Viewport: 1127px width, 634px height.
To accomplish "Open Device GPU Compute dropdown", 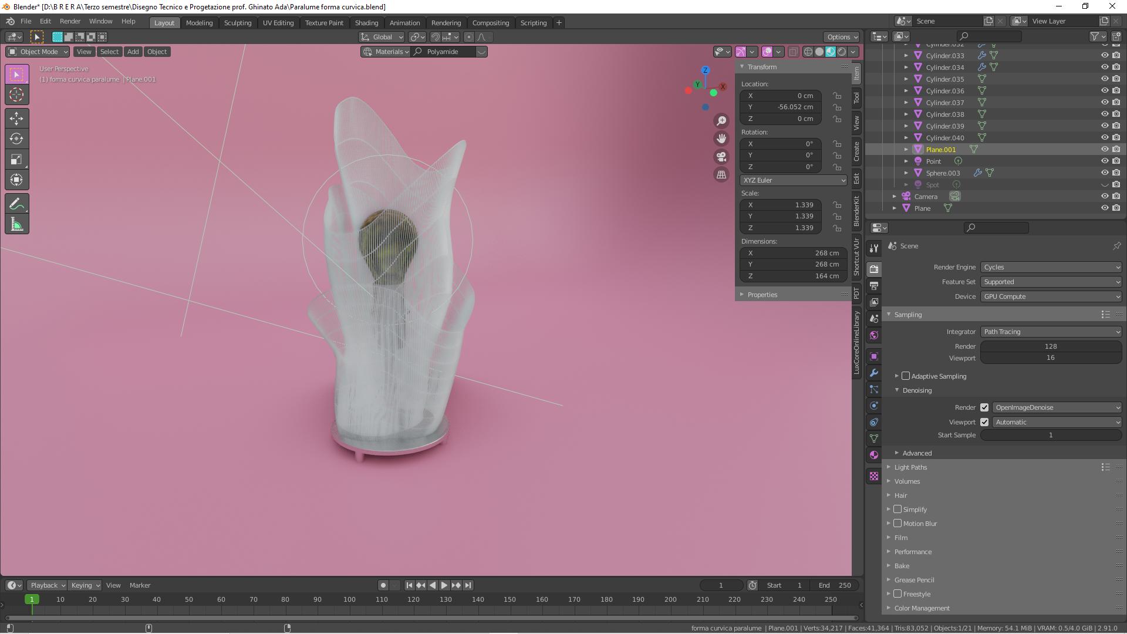I will 1051,296.
